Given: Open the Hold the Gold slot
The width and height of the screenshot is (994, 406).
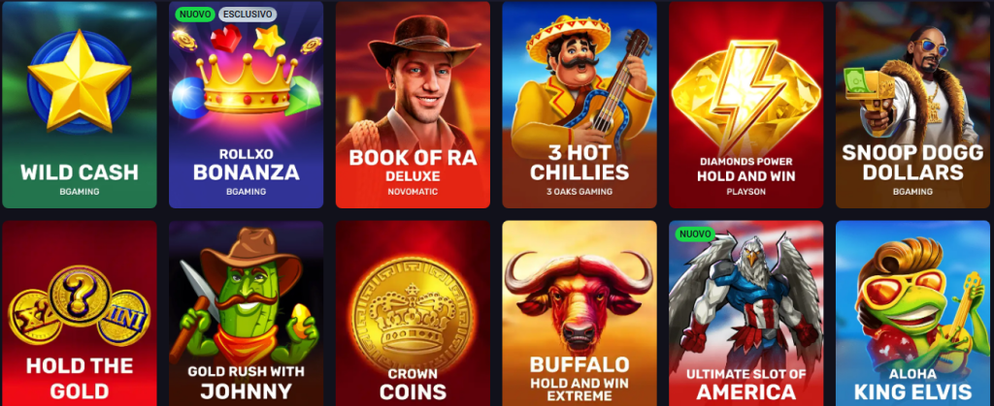Looking at the screenshot, I should click(80, 313).
